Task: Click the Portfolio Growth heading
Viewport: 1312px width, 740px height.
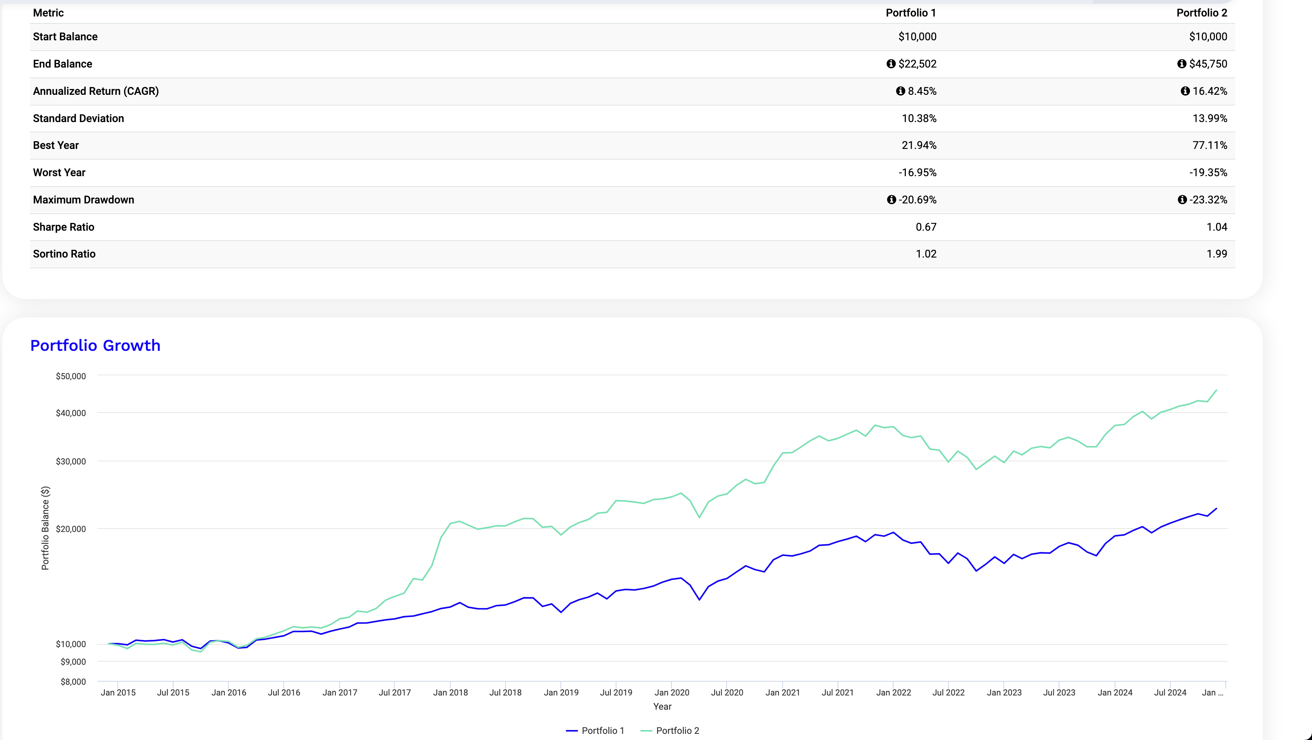Action: tap(95, 345)
